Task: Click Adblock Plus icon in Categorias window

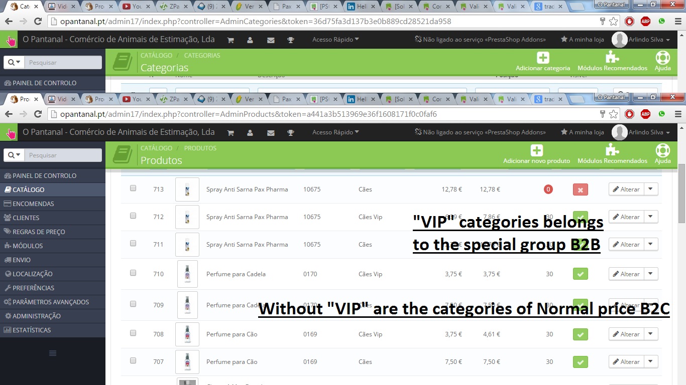Action: point(645,22)
